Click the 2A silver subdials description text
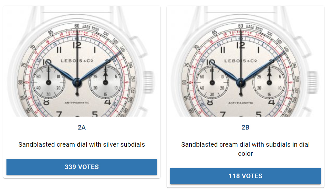Viewport: 330px width, 194px height. tap(82, 144)
